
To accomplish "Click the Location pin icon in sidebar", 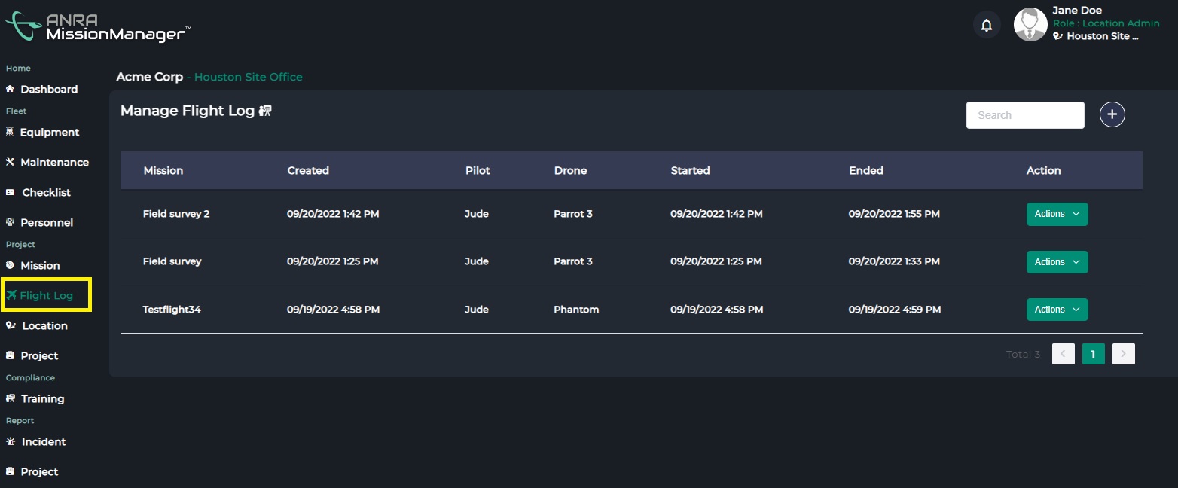I will pos(10,325).
